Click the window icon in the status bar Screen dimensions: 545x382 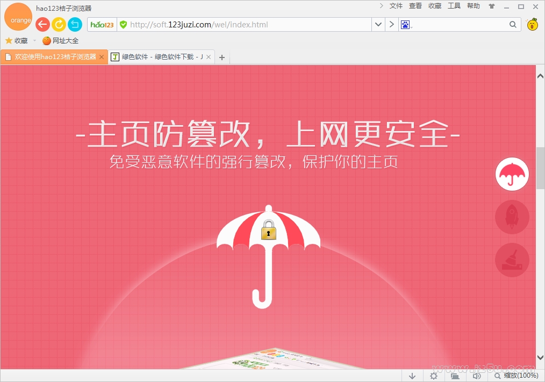click(x=455, y=376)
